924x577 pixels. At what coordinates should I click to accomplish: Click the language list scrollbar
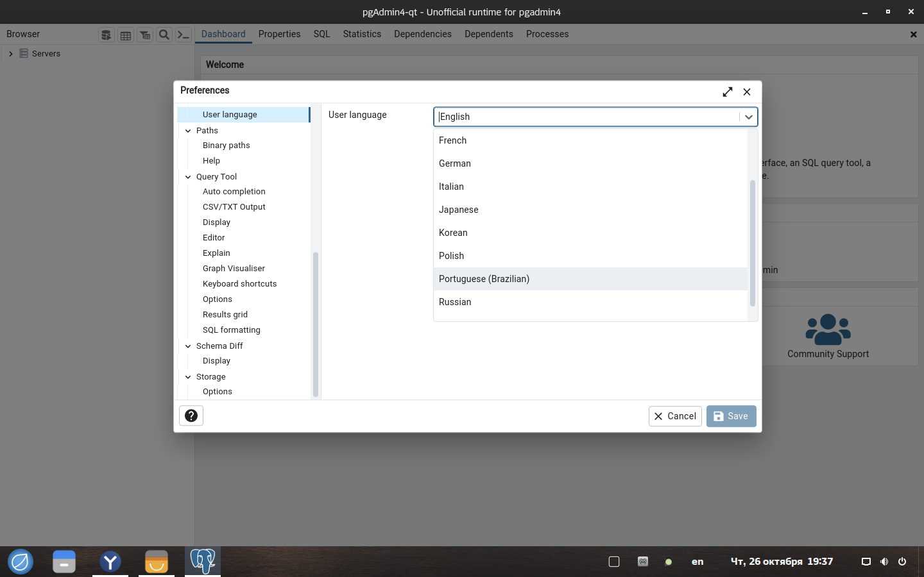tap(753, 244)
